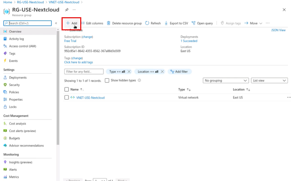Refresh the resource list
Viewport: 291px width, 181px height.
point(153,23)
